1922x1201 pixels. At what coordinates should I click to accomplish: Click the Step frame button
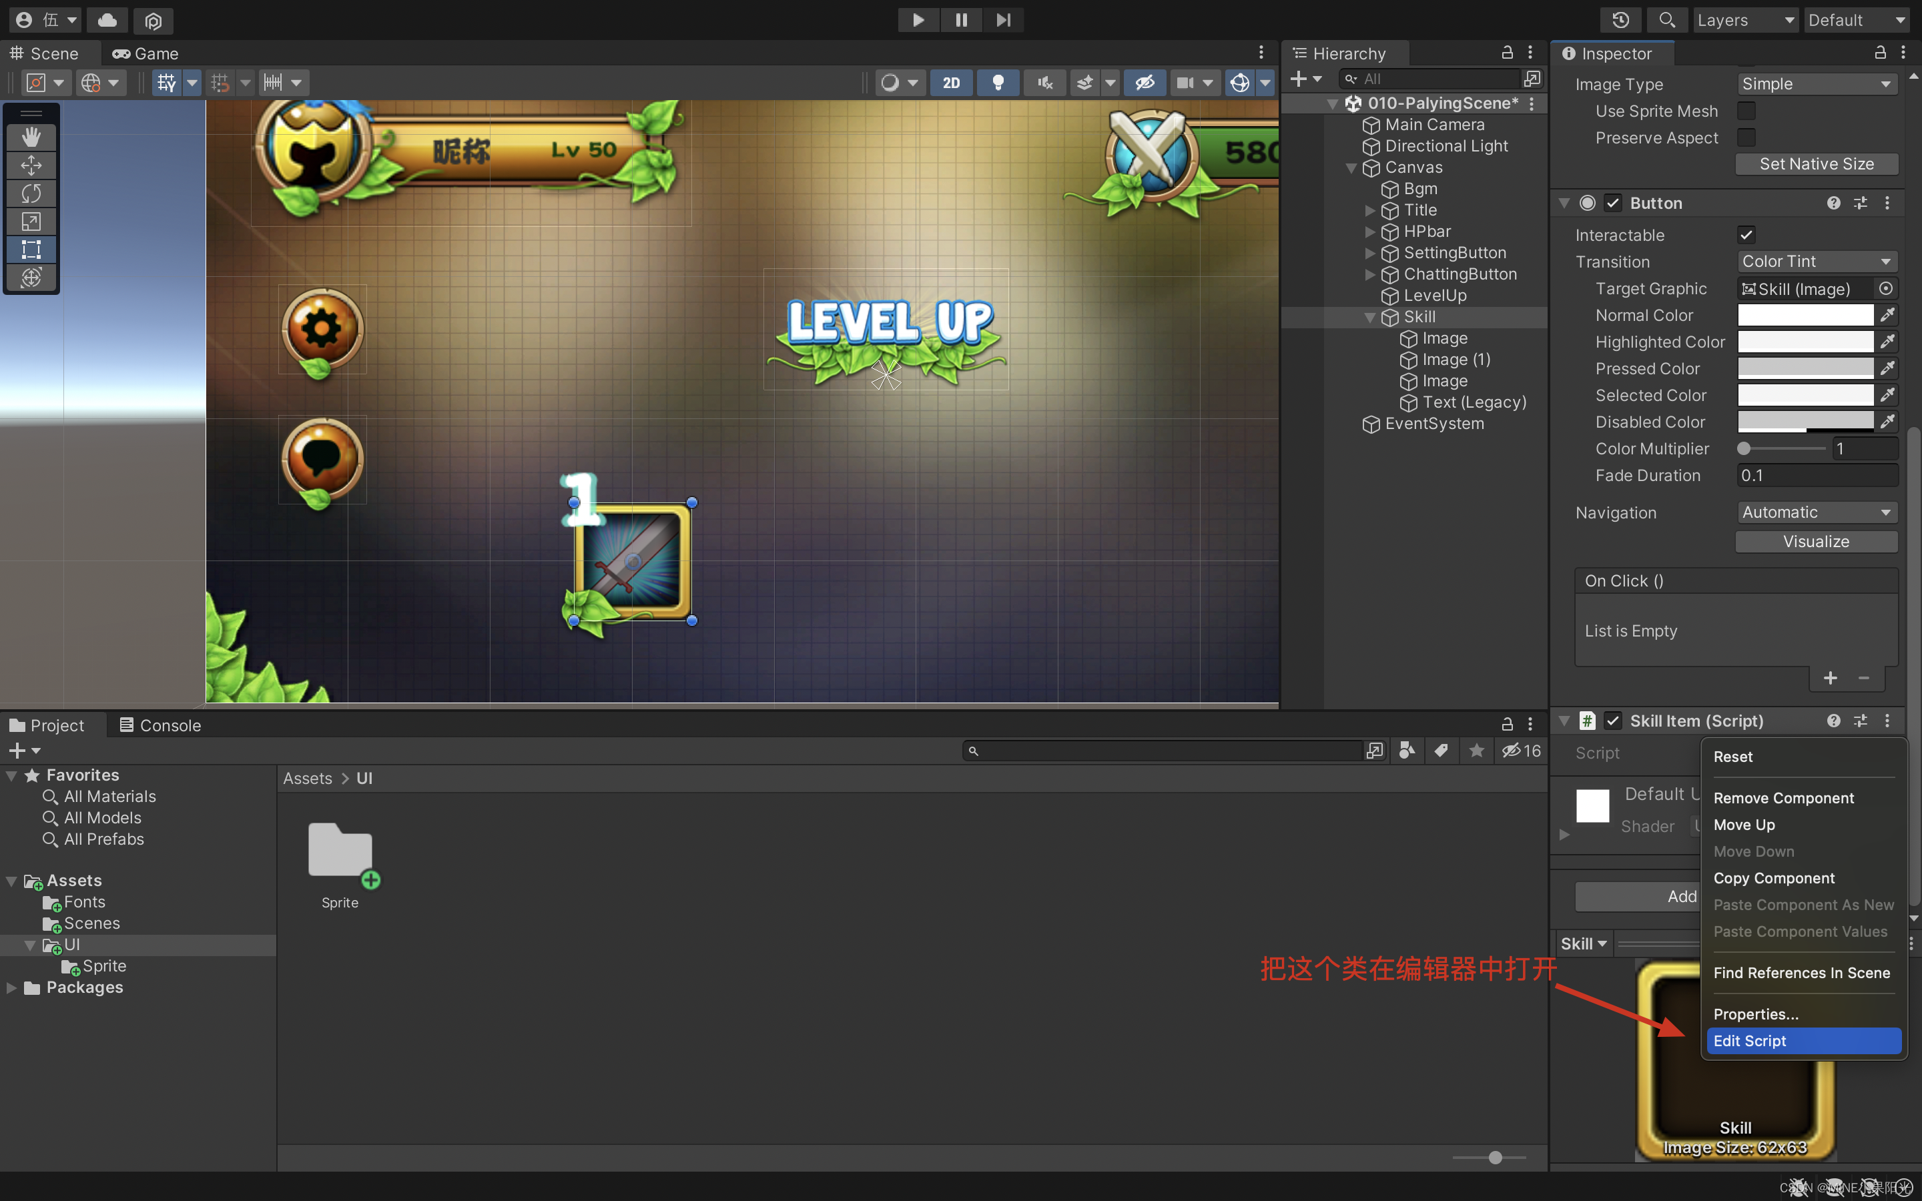pos(1003,20)
